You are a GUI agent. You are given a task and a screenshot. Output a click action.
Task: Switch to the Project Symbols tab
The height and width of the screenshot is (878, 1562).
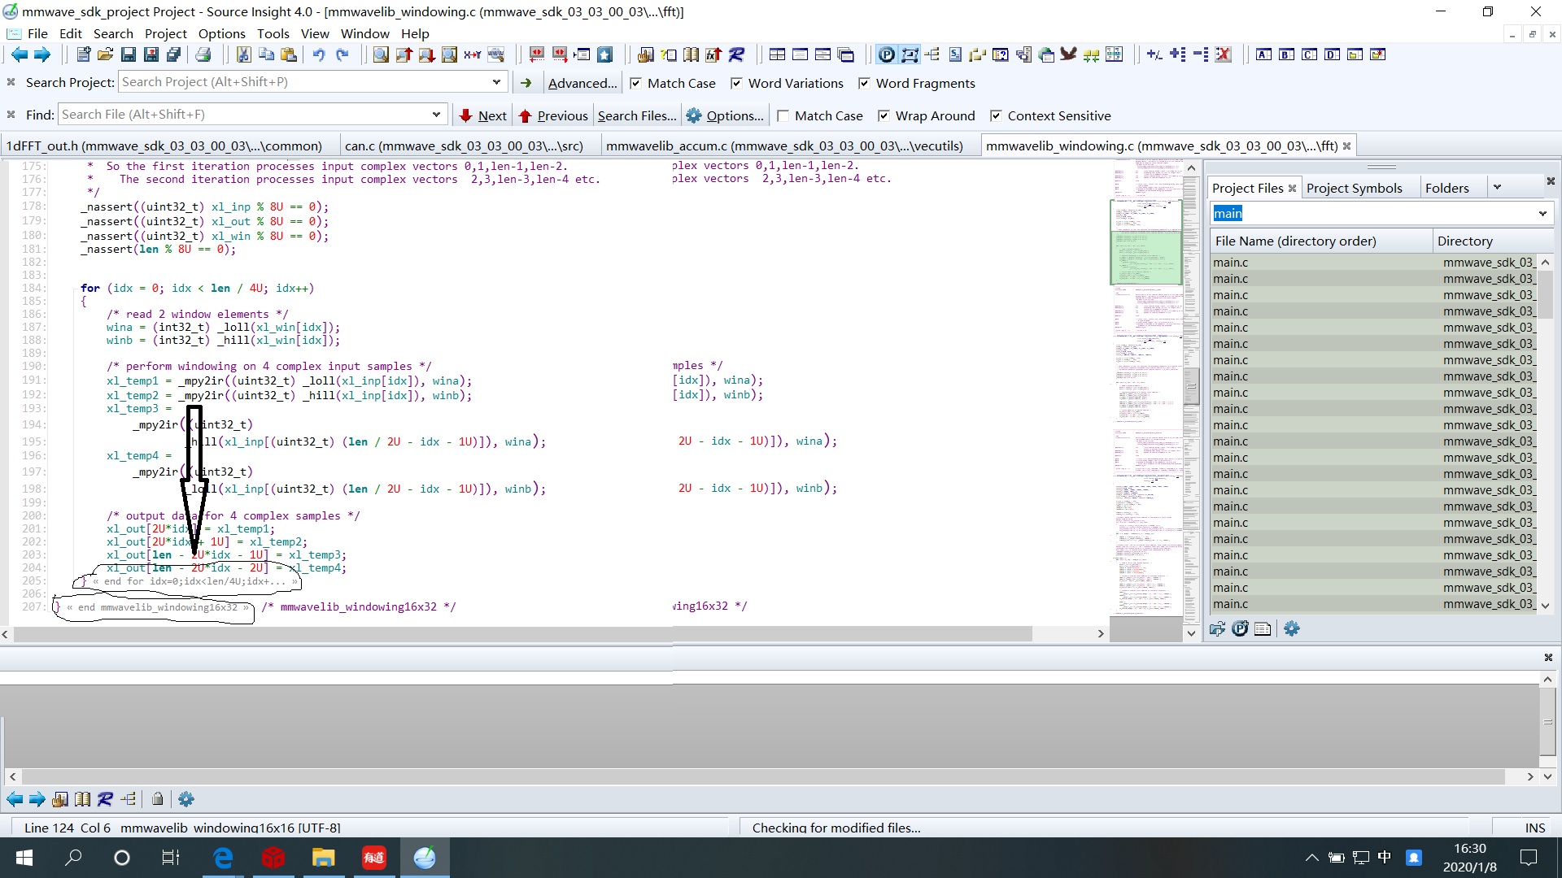tap(1354, 188)
